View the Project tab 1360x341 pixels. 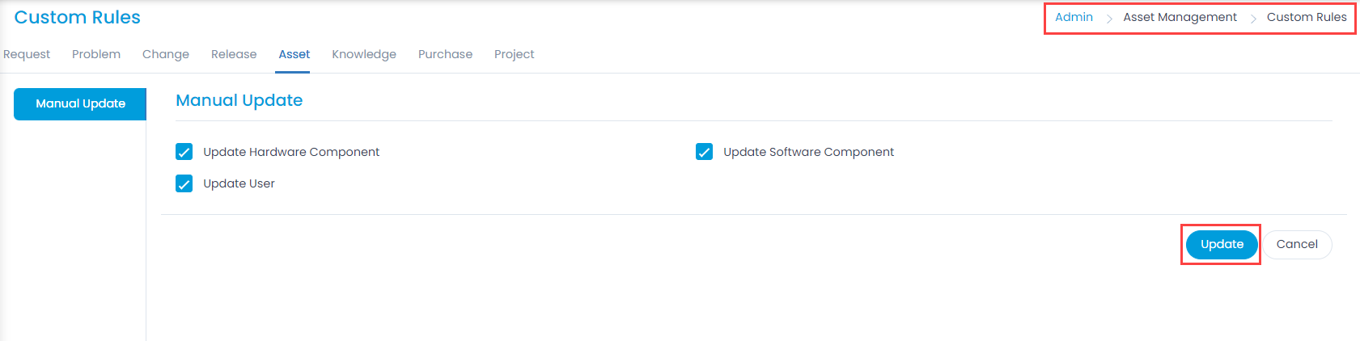point(515,54)
